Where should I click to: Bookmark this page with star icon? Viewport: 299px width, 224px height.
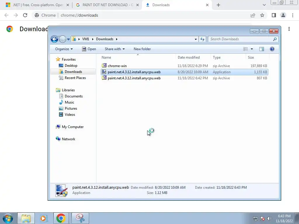(x=262, y=15)
